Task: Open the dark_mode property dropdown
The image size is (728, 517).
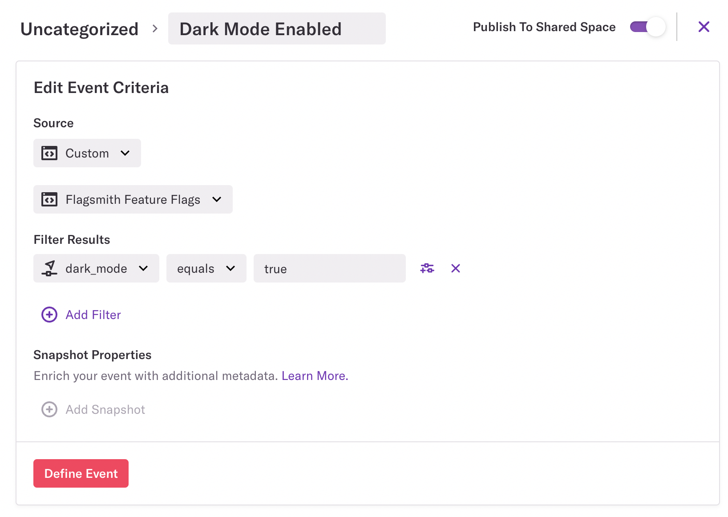Action: [x=97, y=268]
